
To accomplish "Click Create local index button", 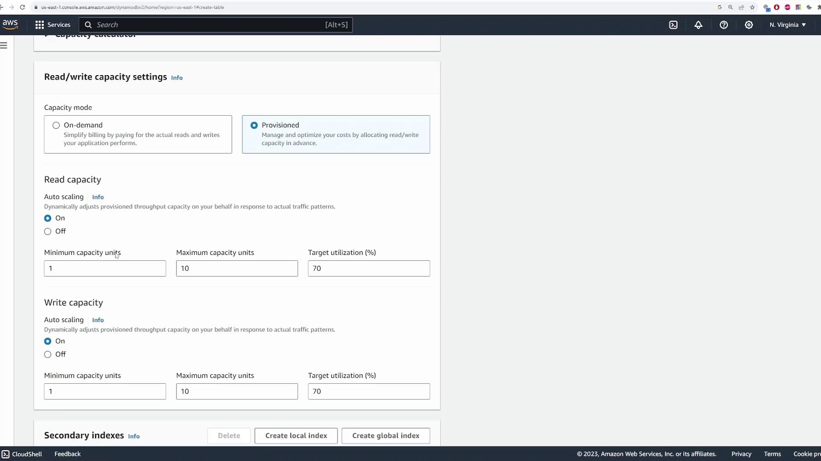I will point(296,435).
